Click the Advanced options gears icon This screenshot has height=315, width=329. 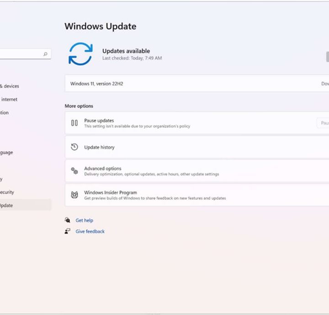(x=74, y=171)
